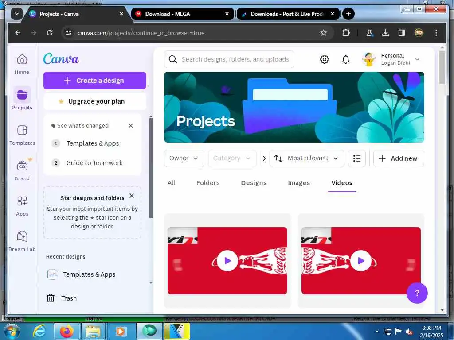Bookmark this page with the star icon
Screen dimensions: 454x340
coord(323,33)
